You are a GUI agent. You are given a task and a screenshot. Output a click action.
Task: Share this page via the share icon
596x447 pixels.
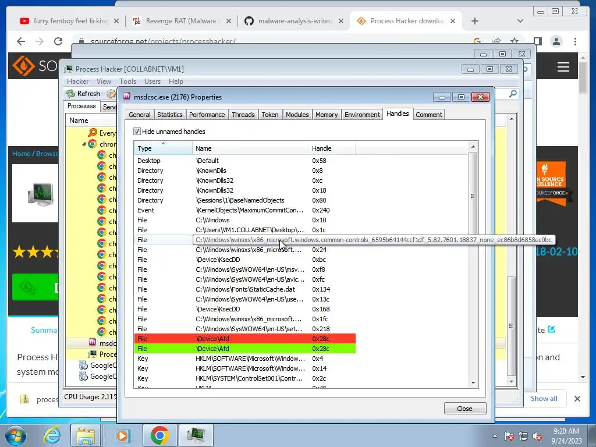496,41
